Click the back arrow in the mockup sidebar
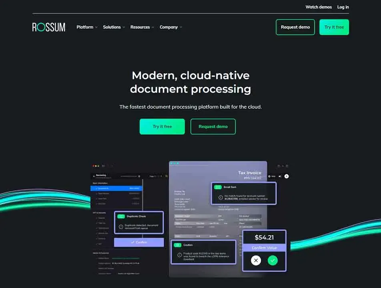381x288 pixels. 94,176
